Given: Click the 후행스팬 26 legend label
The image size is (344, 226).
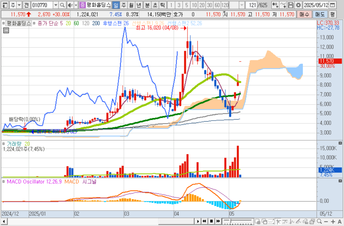Looking at the screenshot, I should click(116, 23).
